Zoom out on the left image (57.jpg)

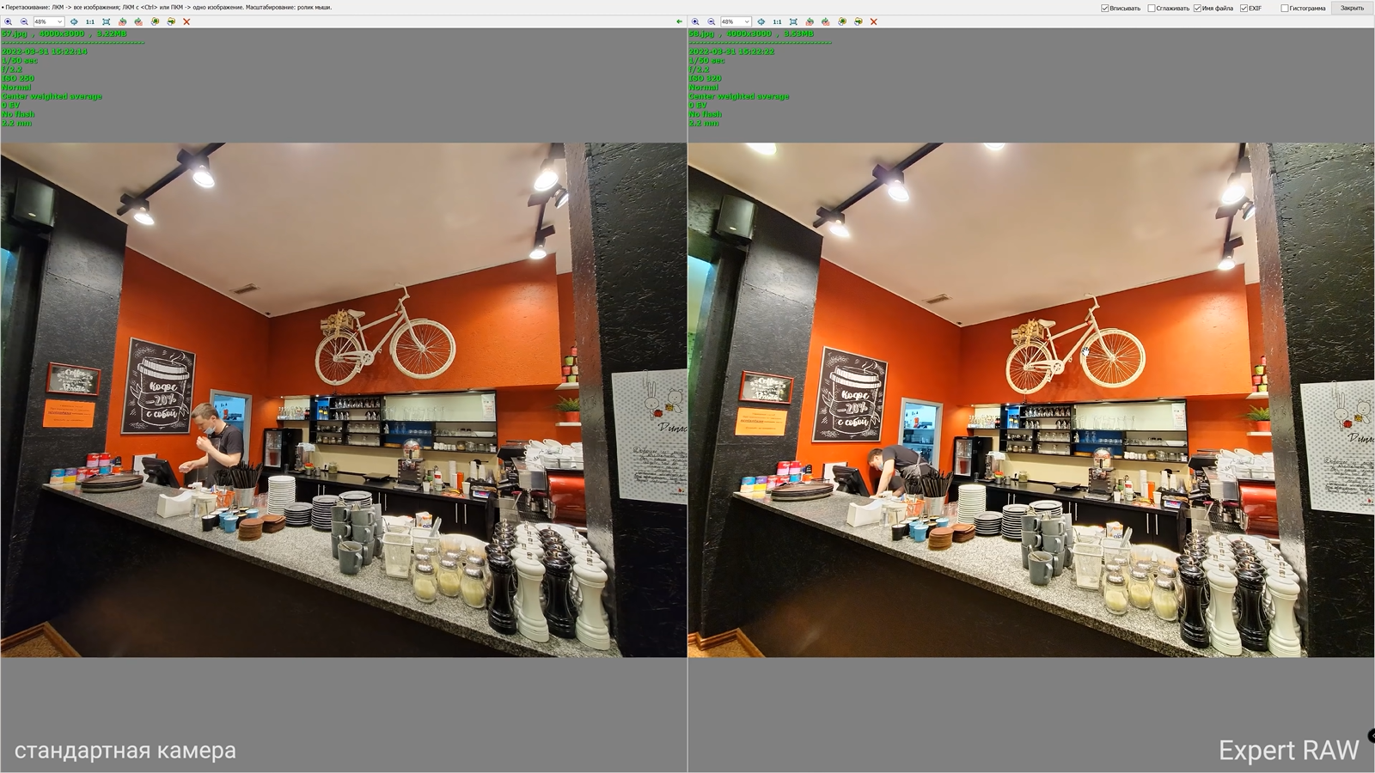(x=24, y=21)
